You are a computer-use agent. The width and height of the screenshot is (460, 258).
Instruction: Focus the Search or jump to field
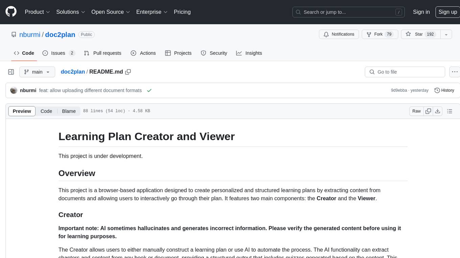click(349, 12)
